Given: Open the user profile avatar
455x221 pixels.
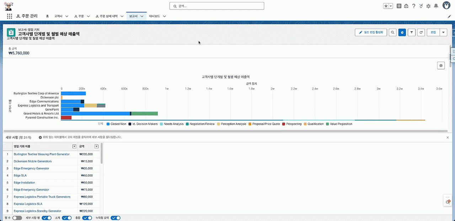Looking at the screenshot, I should click(x=446, y=5).
